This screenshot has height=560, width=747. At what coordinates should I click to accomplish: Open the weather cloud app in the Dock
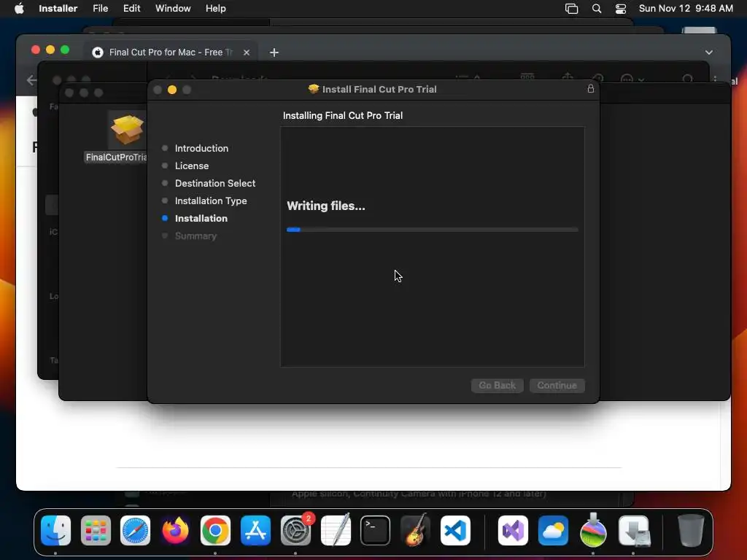coord(553,530)
